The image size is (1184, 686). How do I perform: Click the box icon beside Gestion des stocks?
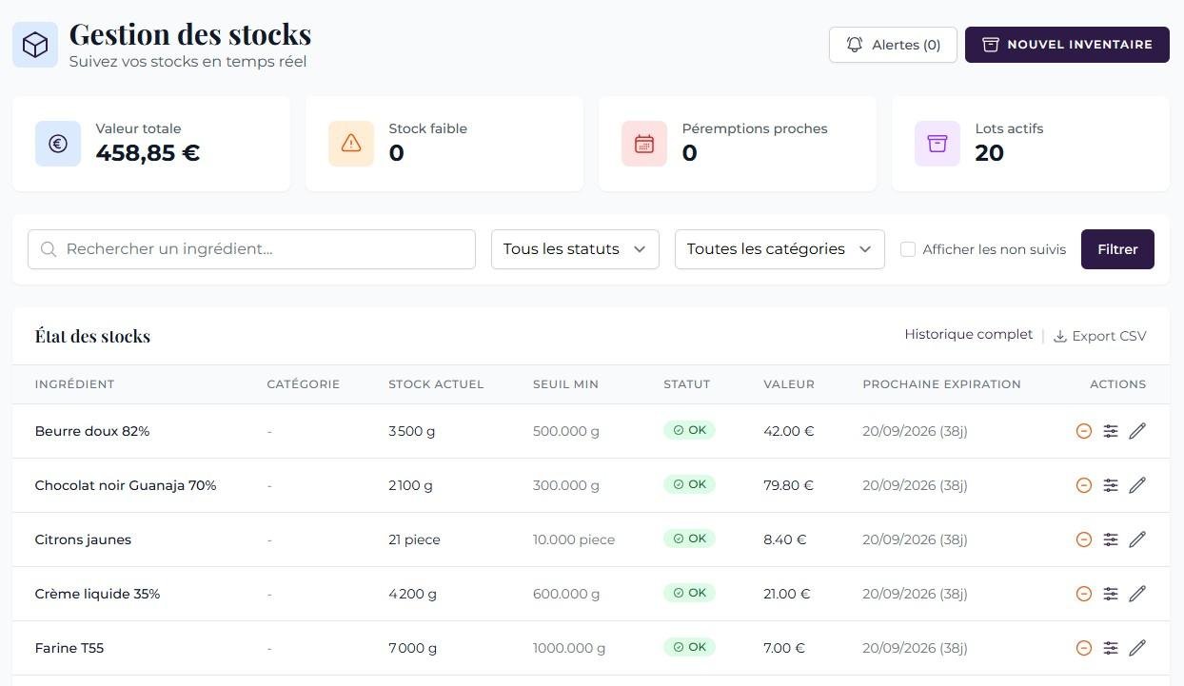point(35,45)
